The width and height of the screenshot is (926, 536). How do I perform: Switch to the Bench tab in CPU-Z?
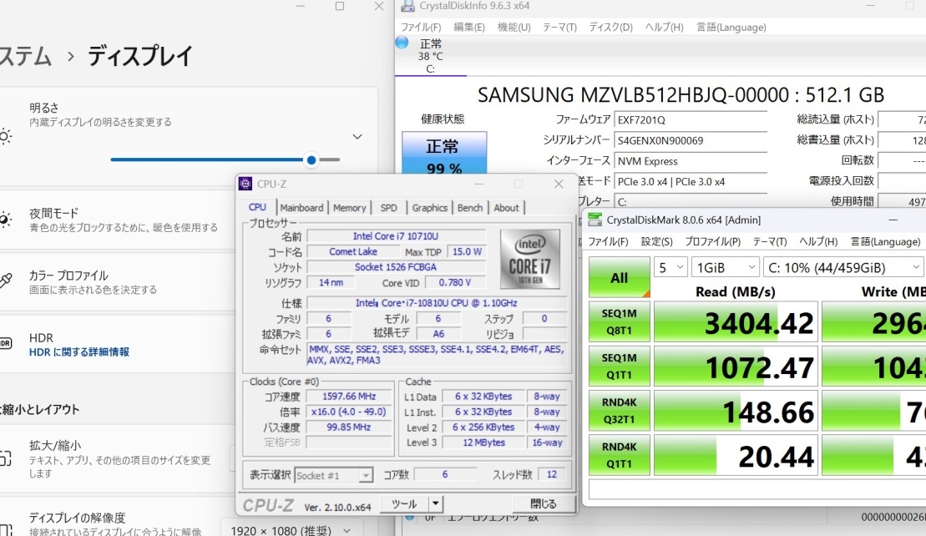click(470, 208)
